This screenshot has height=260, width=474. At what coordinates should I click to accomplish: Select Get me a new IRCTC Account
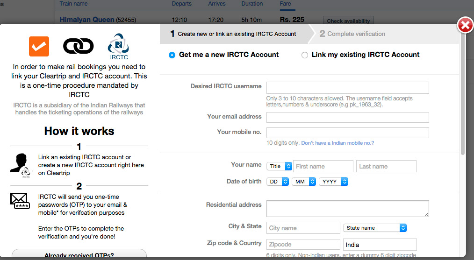click(173, 55)
